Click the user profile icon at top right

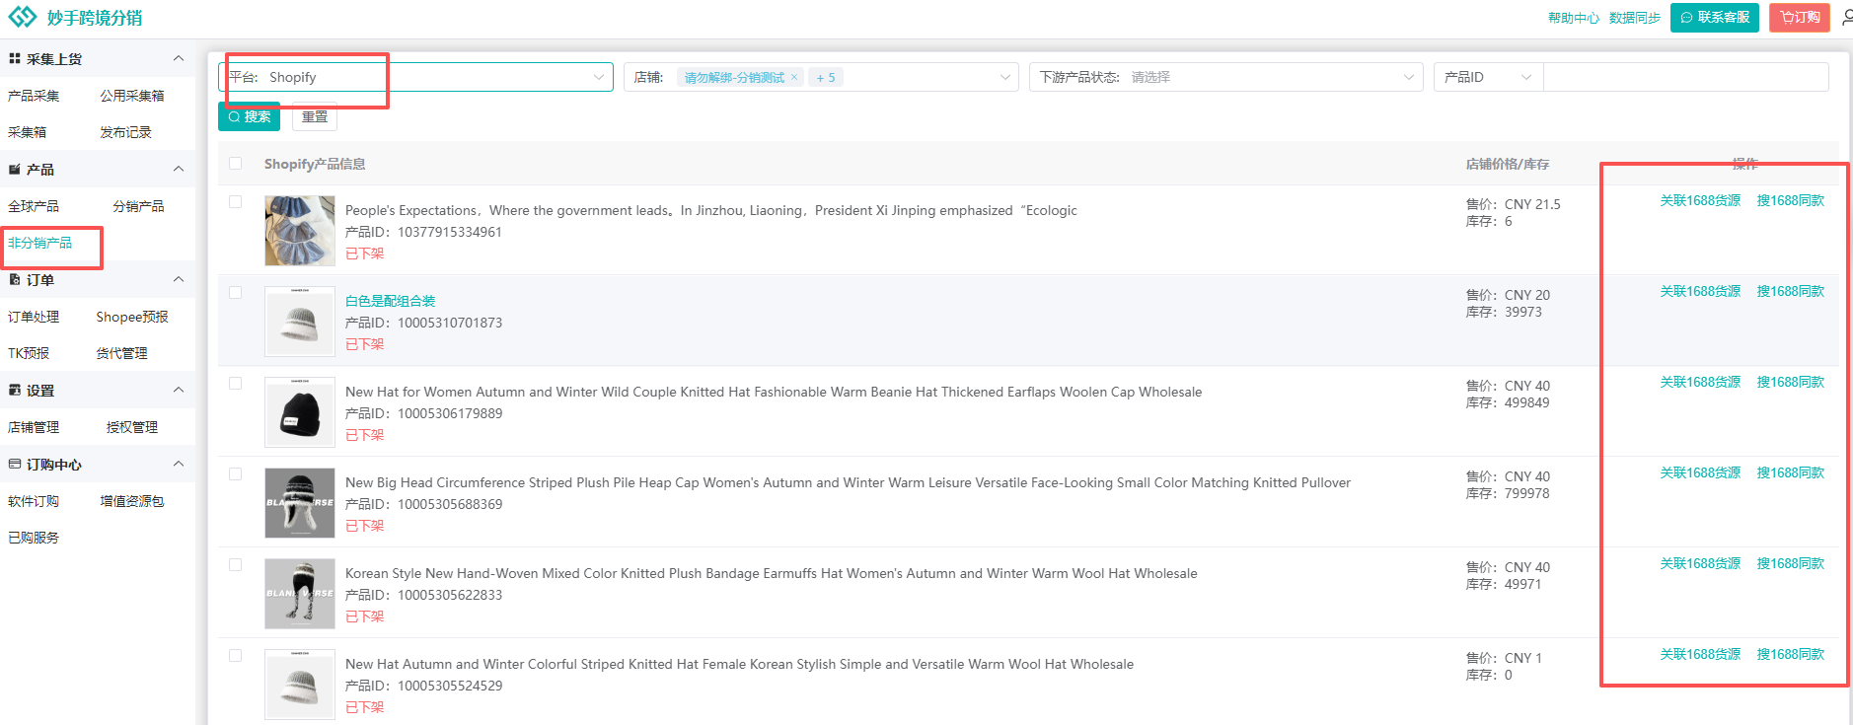click(1845, 18)
